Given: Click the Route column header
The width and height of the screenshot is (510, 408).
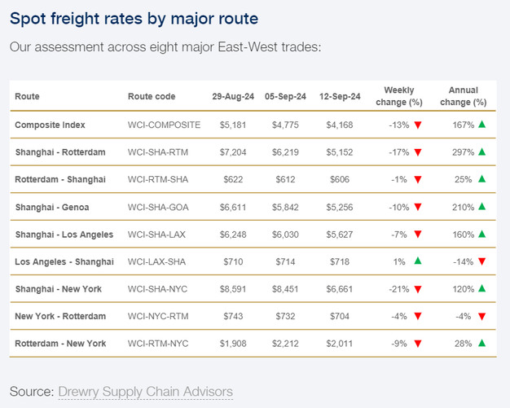Looking at the screenshot, I should pyautogui.click(x=27, y=96).
